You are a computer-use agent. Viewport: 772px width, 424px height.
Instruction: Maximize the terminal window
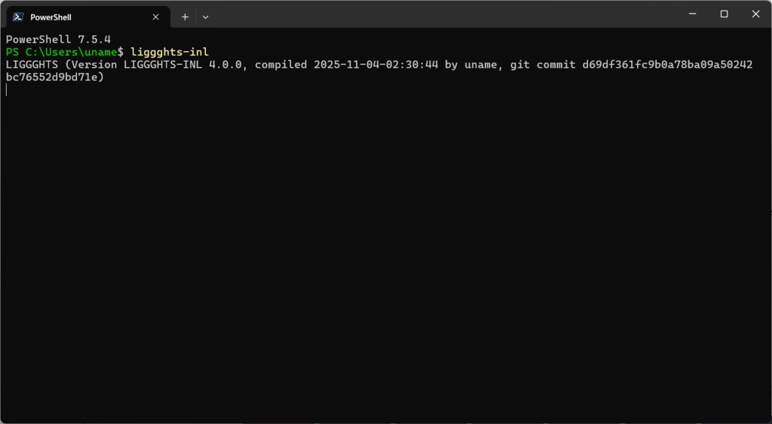tap(724, 14)
